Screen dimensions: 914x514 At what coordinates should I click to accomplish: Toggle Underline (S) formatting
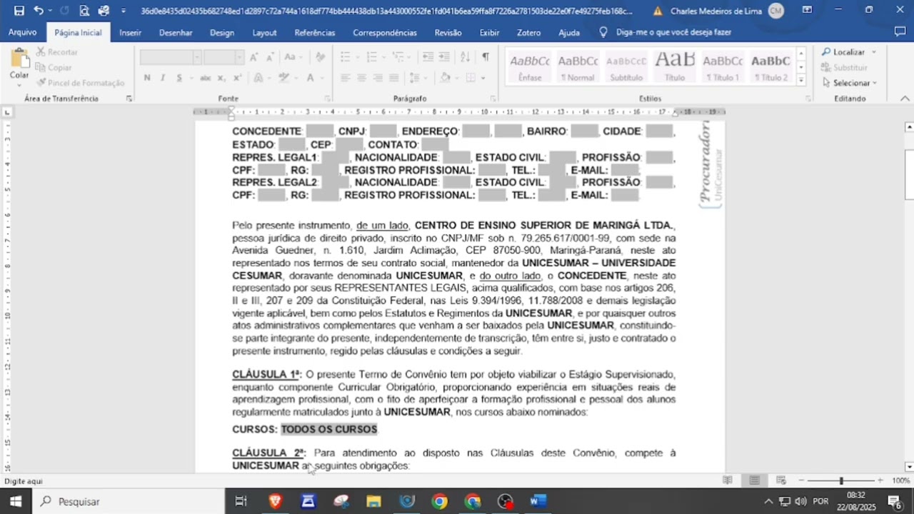(x=179, y=78)
